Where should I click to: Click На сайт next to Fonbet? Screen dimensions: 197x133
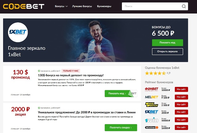tap(181, 89)
